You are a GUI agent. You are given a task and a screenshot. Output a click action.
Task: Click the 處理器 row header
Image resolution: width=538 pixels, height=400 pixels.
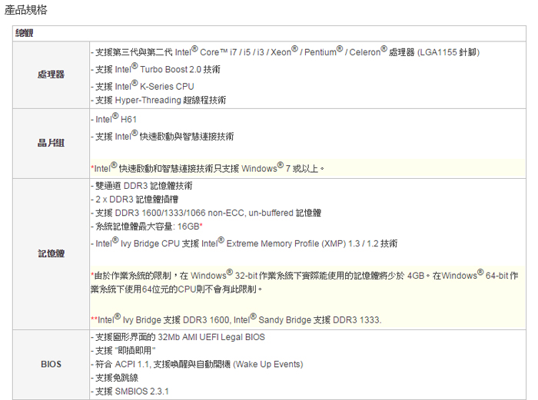(51, 74)
